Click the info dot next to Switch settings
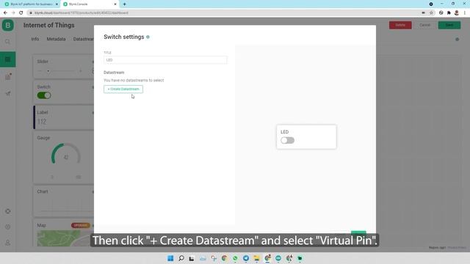 coord(148,37)
